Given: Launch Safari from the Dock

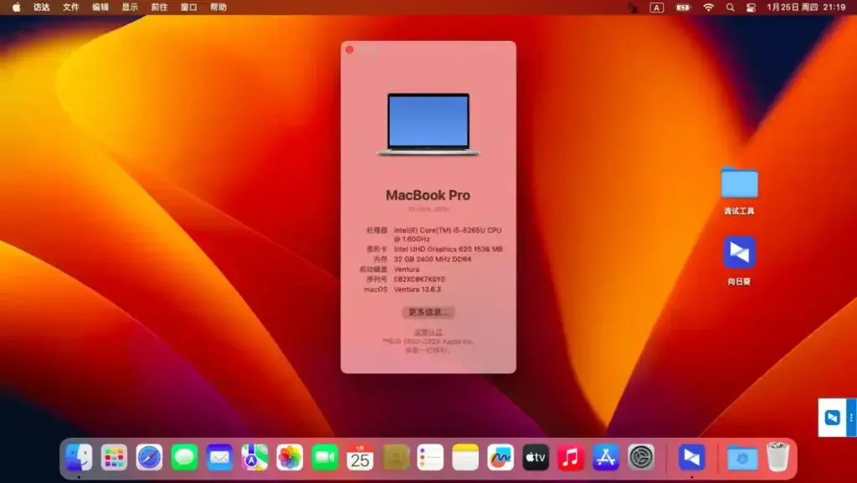Looking at the screenshot, I should pos(149,457).
